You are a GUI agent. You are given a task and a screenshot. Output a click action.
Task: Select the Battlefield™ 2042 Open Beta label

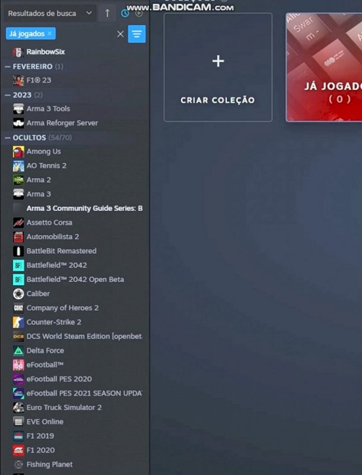(x=75, y=279)
